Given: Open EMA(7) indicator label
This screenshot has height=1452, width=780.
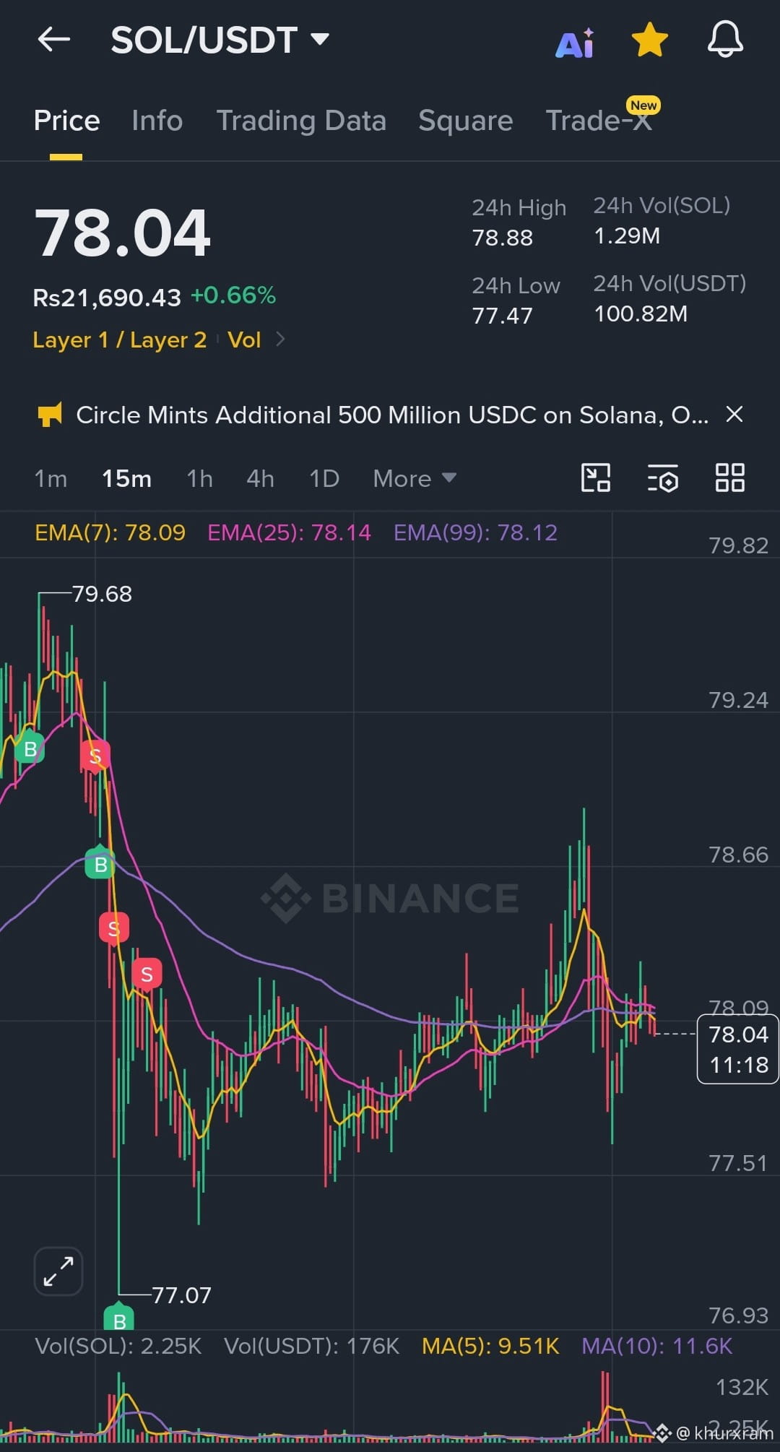Looking at the screenshot, I should coord(110,532).
